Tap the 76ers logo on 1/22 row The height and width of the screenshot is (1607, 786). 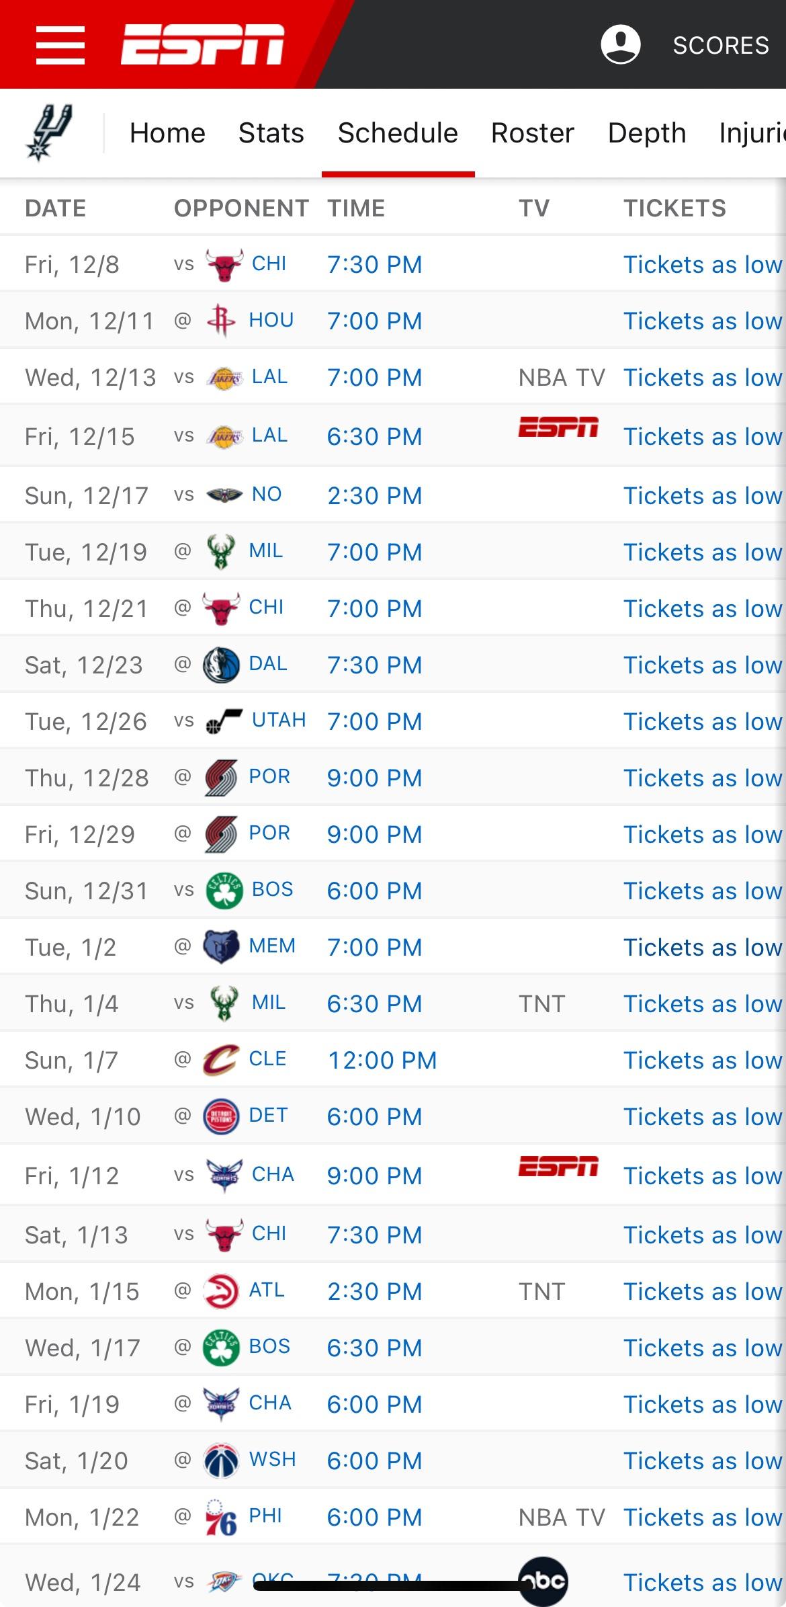[221, 1517]
